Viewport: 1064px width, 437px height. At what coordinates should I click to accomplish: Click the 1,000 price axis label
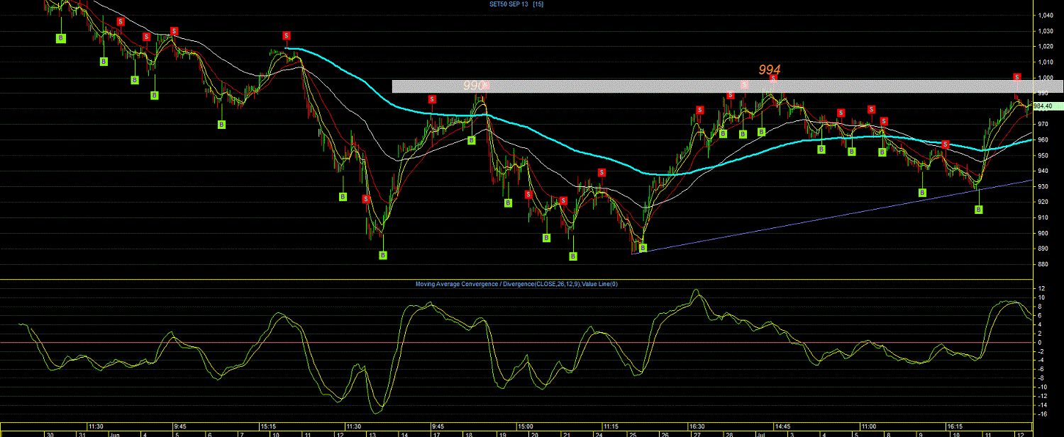click(x=1045, y=78)
